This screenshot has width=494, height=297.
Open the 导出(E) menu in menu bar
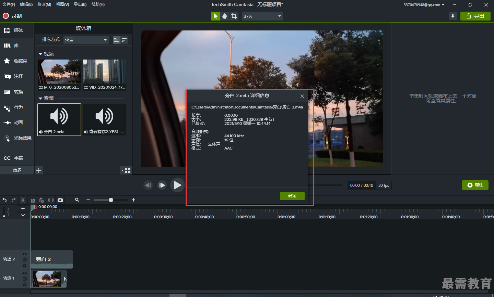point(80,4)
